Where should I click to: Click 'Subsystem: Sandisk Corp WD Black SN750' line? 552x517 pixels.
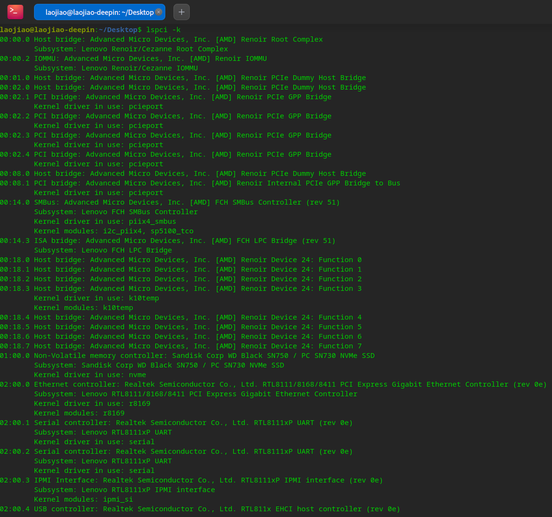[x=159, y=365]
